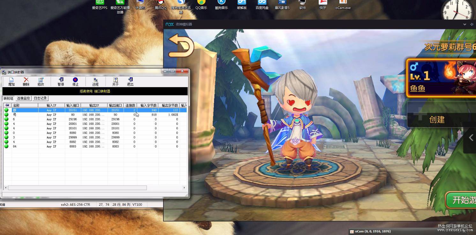Screen dimensions: 476x235
Task: Open the 快牙 desktop icon
Action: [x=323, y=5]
